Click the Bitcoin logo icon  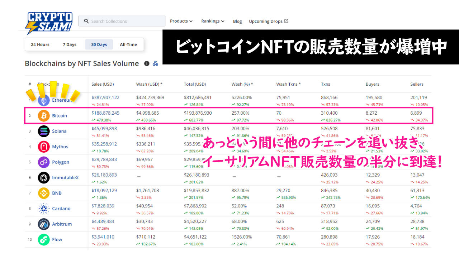pos(44,116)
